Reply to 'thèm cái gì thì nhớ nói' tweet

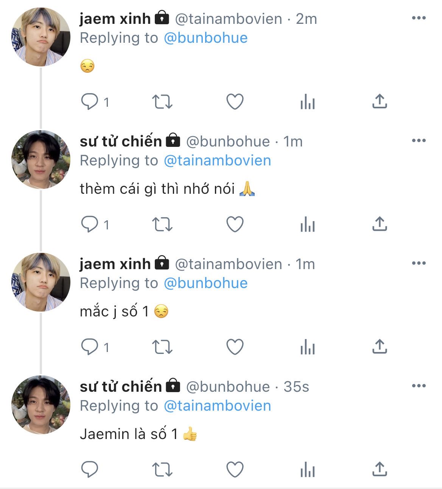pyautogui.click(x=90, y=224)
